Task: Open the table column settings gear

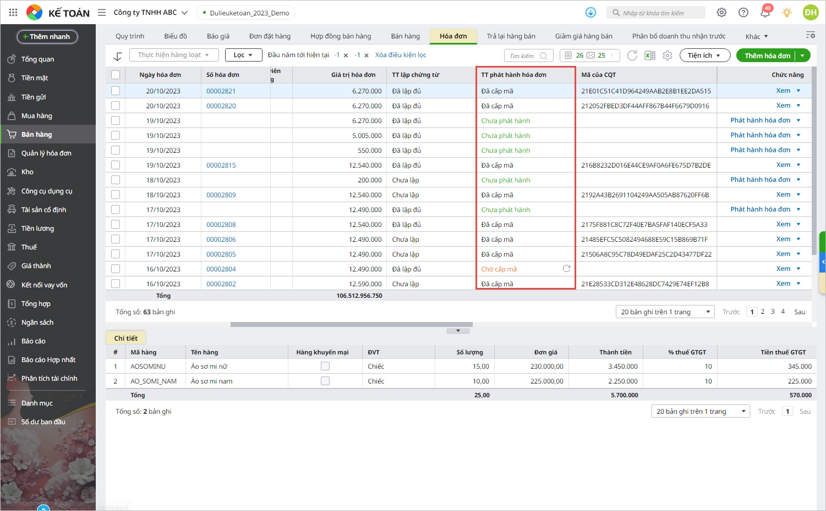Action: pyautogui.click(x=668, y=55)
